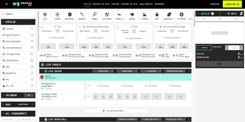Open Caça-Níqueis tab
Screen dimensions: 245x122
tap(146, 4)
